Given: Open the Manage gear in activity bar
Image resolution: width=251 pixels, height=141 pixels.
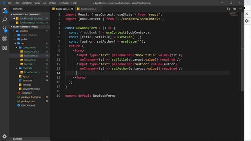Looking at the screenshot, I should click(4, 136).
